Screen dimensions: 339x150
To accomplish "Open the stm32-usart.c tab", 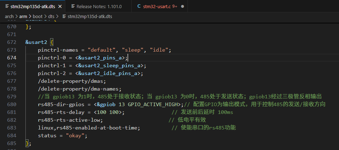I will pyautogui.click(x=160, y=6).
